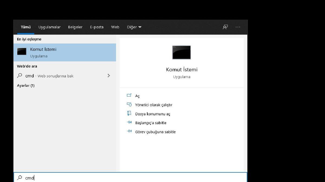Viewport: 325px width, 182px height.
Task: Click the magnifier icon beside cmd web result
Action: click(x=19, y=76)
